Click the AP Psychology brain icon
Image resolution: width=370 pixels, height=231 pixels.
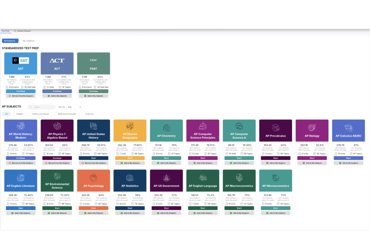(94, 178)
